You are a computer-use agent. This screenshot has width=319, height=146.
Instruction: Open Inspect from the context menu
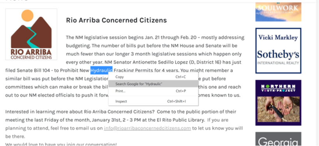tap(153, 101)
